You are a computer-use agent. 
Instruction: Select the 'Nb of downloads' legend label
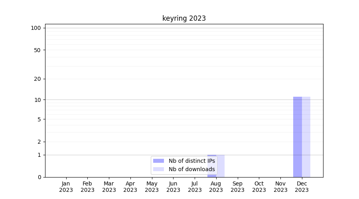point(191,169)
